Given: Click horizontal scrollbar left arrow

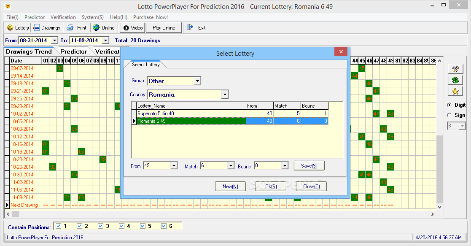Looking at the screenshot, I should point(8,214).
